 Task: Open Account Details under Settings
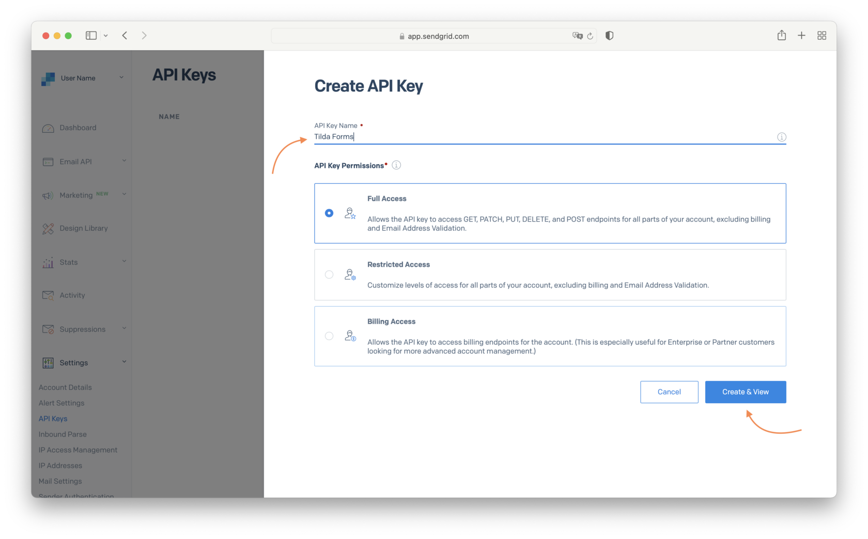(x=65, y=387)
